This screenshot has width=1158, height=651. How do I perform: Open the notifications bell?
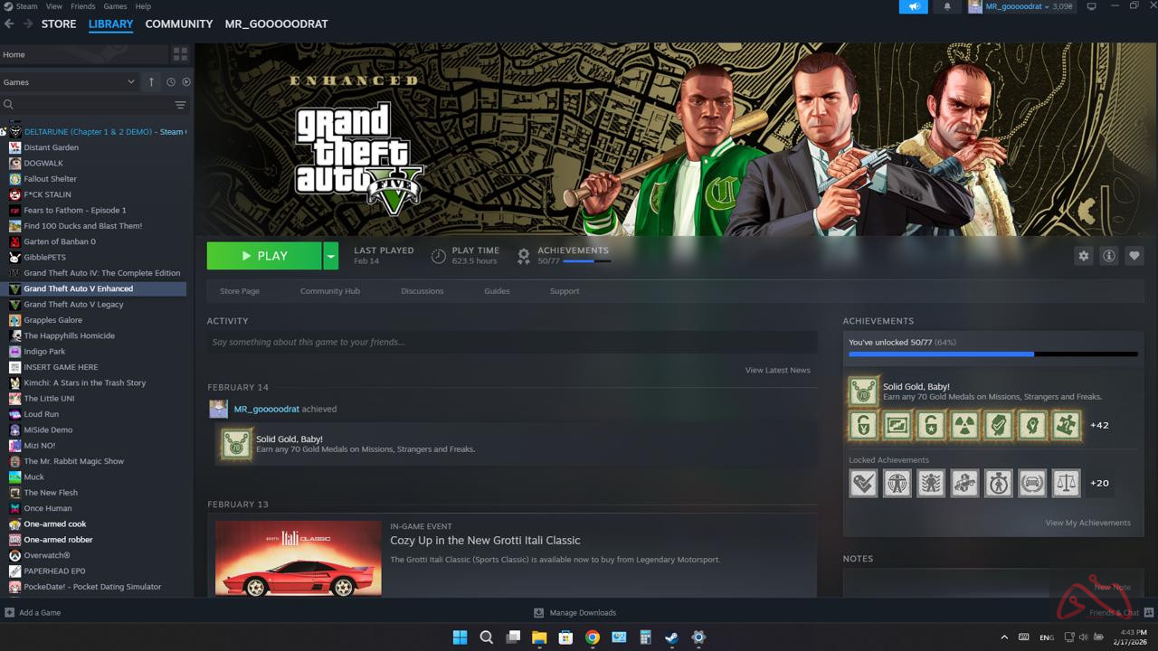[947, 6]
